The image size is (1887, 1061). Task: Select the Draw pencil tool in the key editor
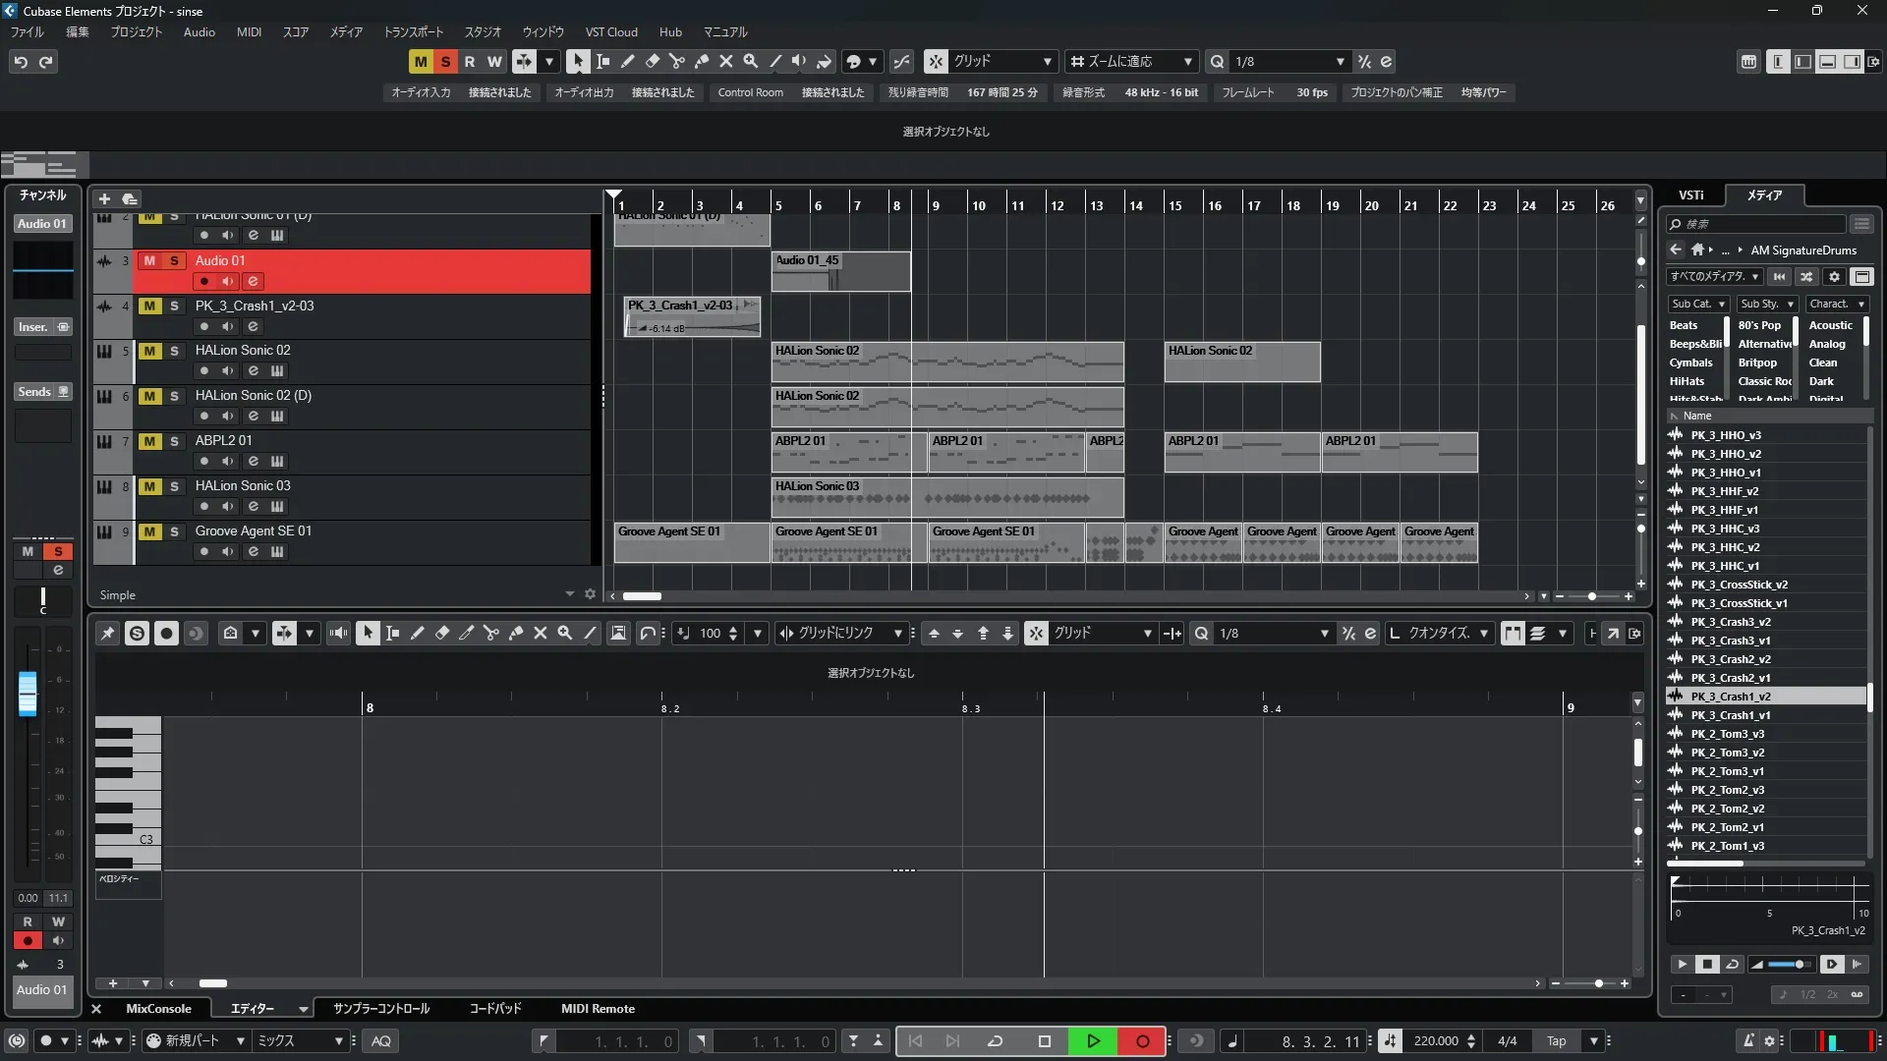417,634
